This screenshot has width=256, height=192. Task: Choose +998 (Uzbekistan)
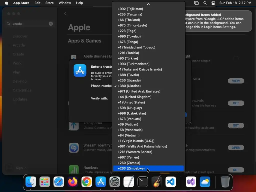click(x=148, y=113)
